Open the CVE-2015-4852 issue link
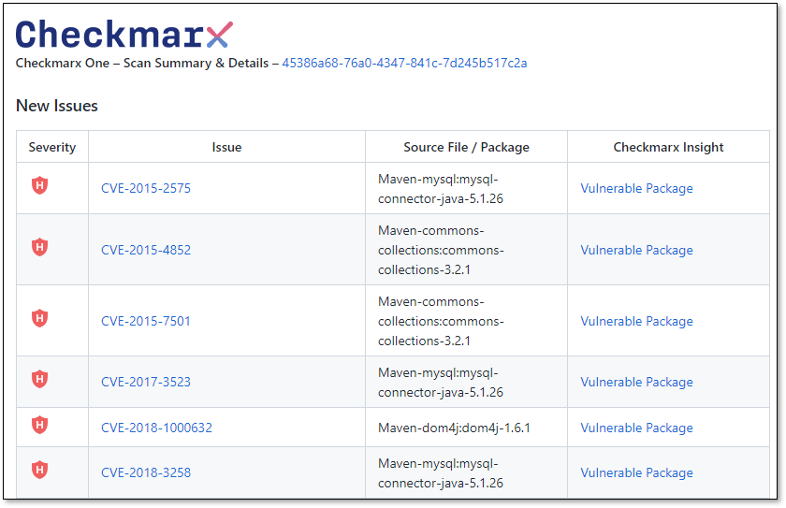The height and width of the screenshot is (508, 786). [x=146, y=250]
